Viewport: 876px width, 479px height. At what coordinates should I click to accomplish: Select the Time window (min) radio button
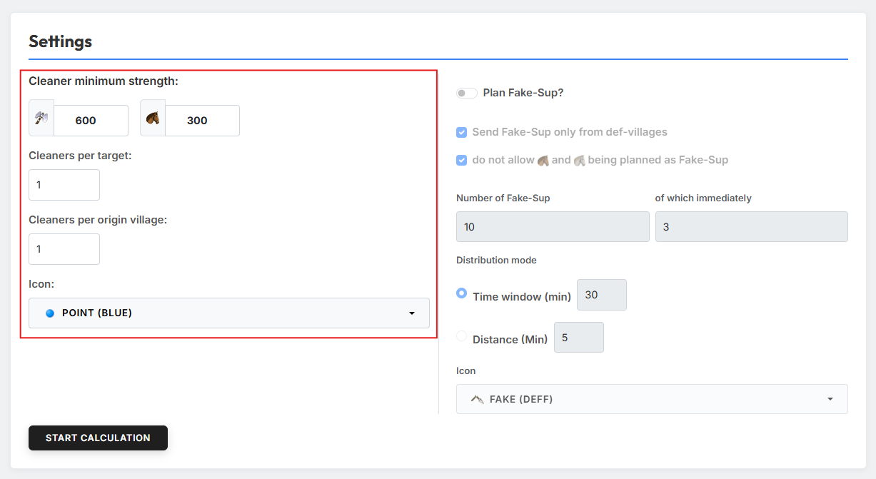pyautogui.click(x=462, y=293)
